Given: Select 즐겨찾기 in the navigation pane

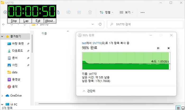Looking at the screenshot, I should point(16,36).
